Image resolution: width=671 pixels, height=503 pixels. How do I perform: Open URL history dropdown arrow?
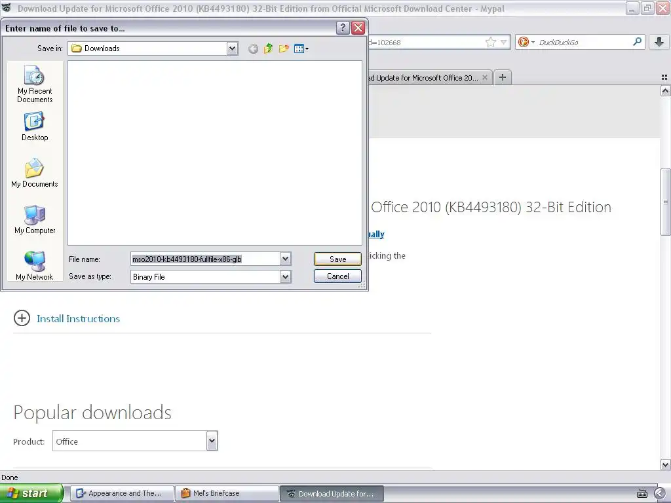[x=504, y=43]
